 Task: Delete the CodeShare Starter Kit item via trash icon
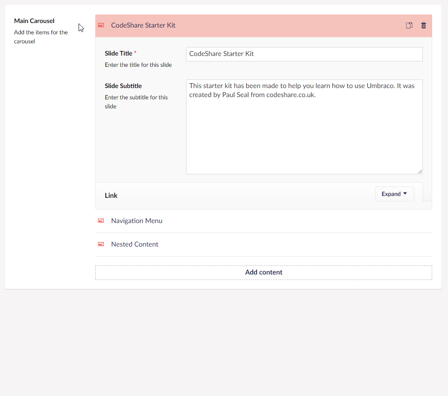(x=424, y=25)
